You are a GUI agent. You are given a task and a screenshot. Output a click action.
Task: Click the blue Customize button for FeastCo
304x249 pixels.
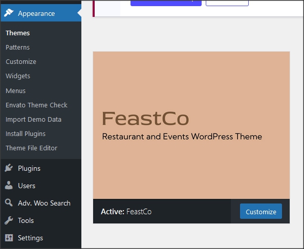click(x=261, y=211)
